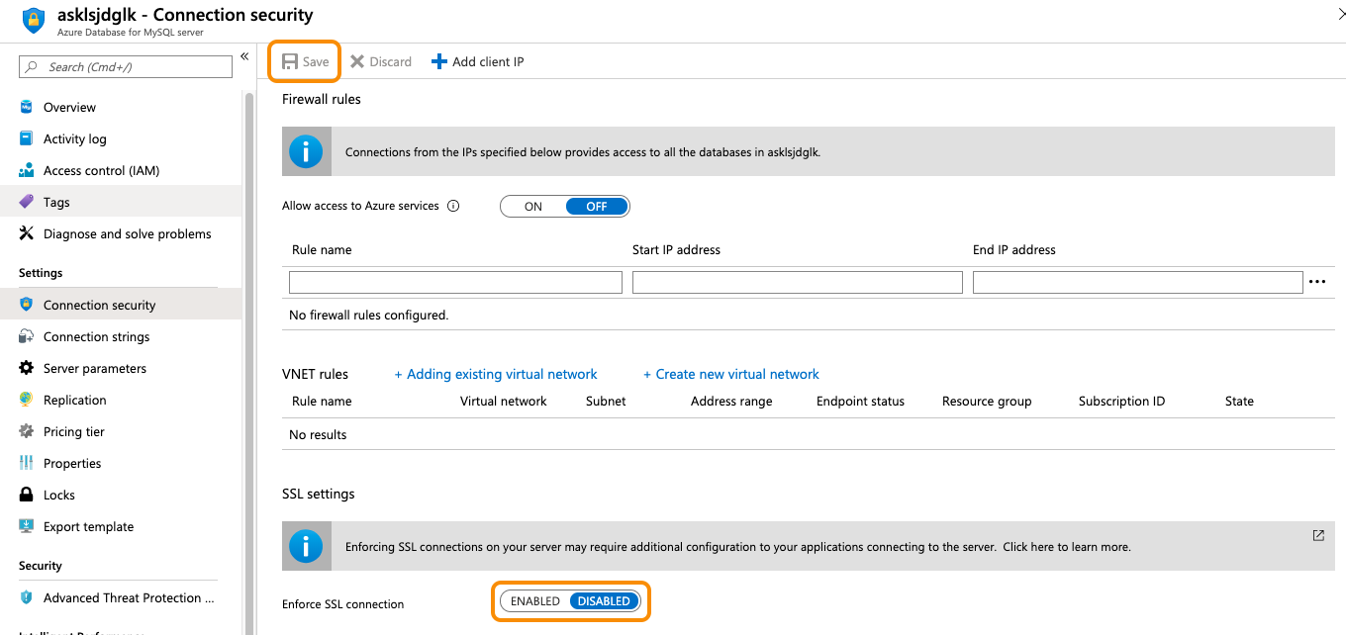Click the server shield icon in page header
Screen dimensions: 1346x635
coord(34,20)
